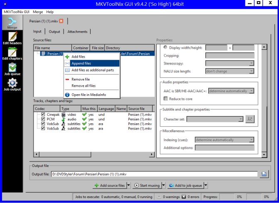Click the second VobSub subtitles type icon

click(x=63, y=128)
